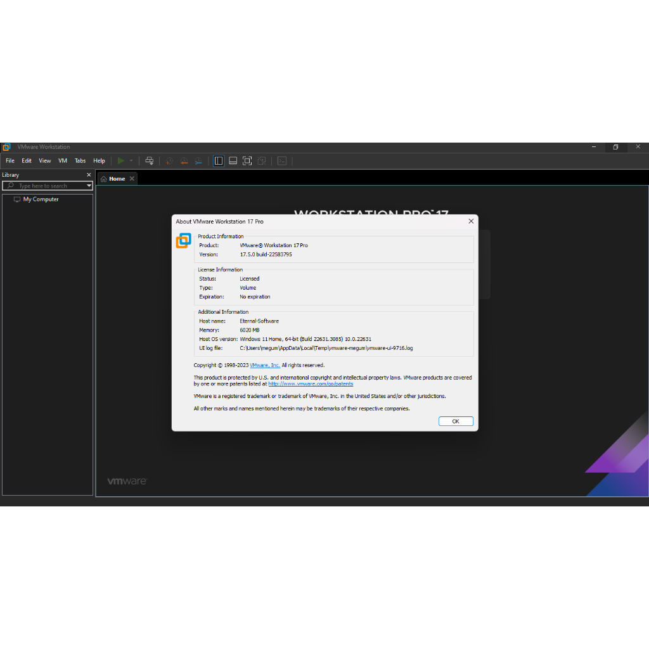Open the Edit menu

(27, 160)
